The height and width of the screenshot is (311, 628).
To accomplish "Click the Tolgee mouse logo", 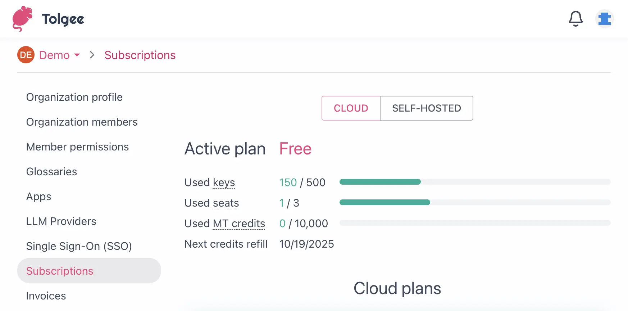I will point(22,19).
